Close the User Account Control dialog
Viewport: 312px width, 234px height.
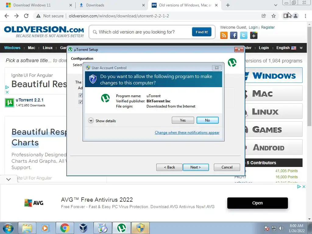217,68
